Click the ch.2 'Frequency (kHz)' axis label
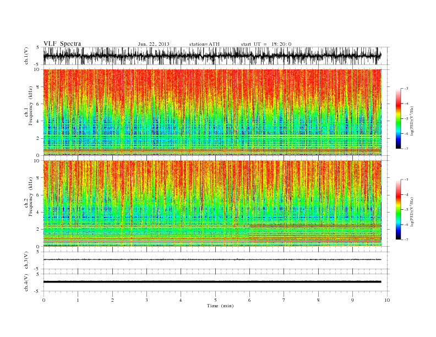 tap(31, 196)
